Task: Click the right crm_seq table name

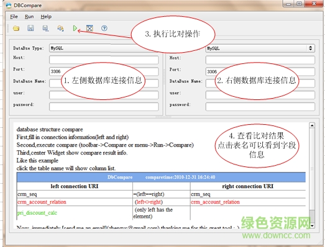Action: coord(201,194)
